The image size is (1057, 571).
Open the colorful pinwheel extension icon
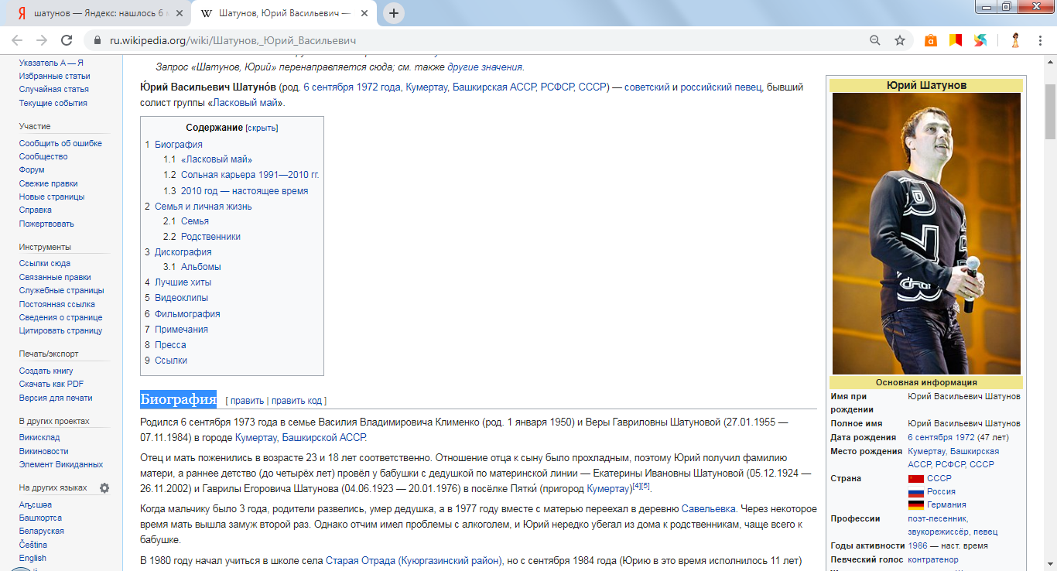pyautogui.click(x=980, y=40)
